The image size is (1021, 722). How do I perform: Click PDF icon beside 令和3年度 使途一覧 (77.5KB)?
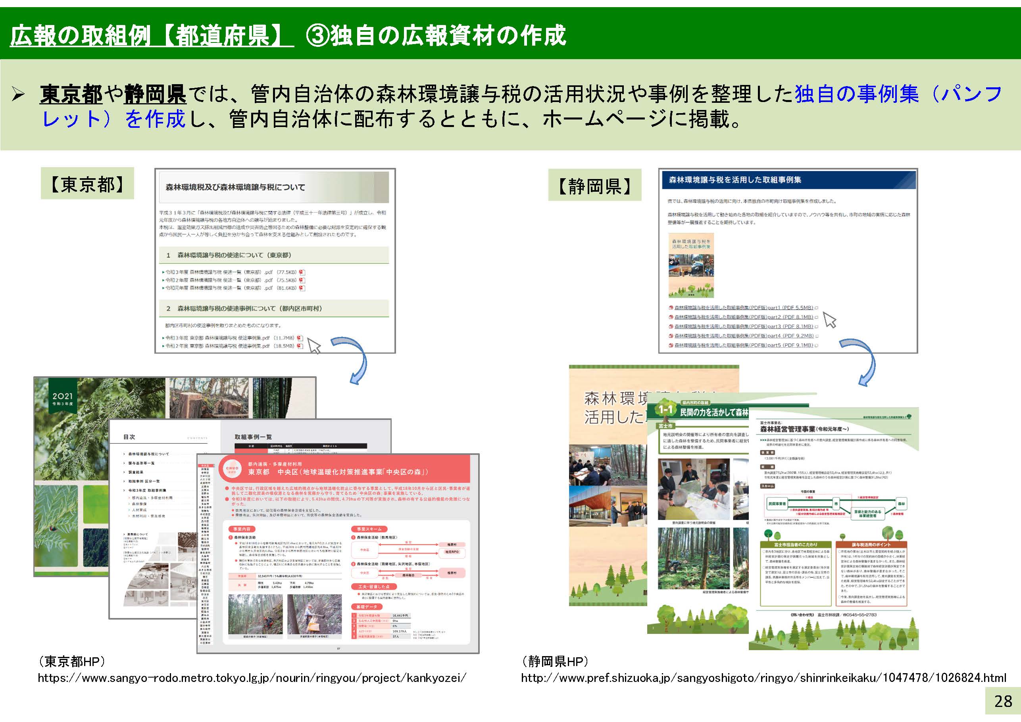302,272
